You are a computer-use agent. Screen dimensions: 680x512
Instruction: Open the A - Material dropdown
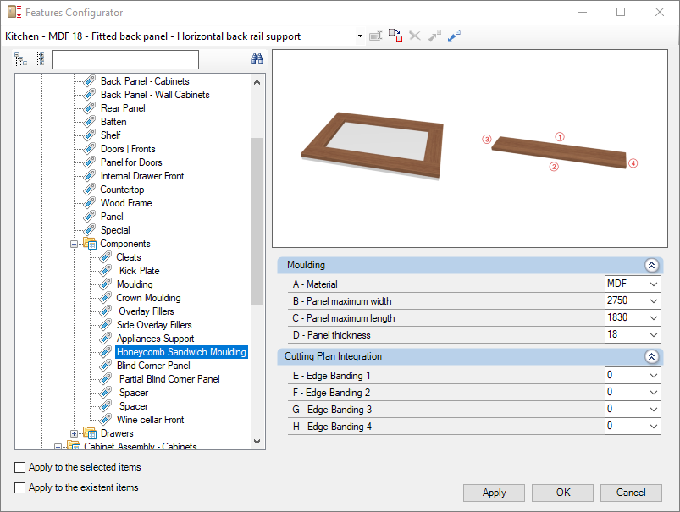point(654,284)
